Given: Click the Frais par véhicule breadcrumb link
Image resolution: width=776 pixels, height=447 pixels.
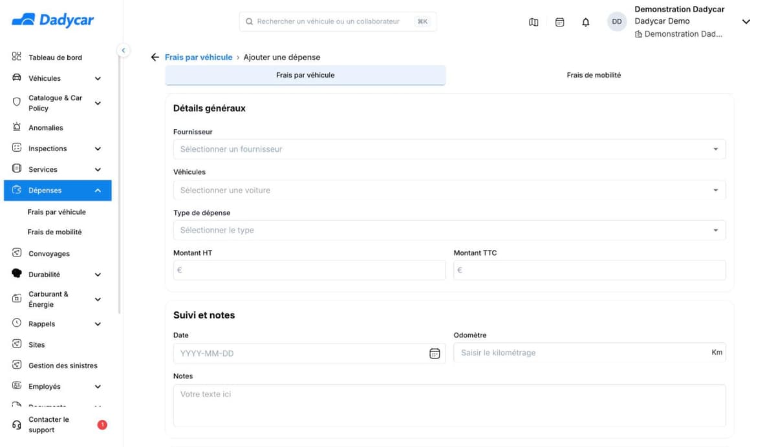Looking at the screenshot, I should 199,57.
